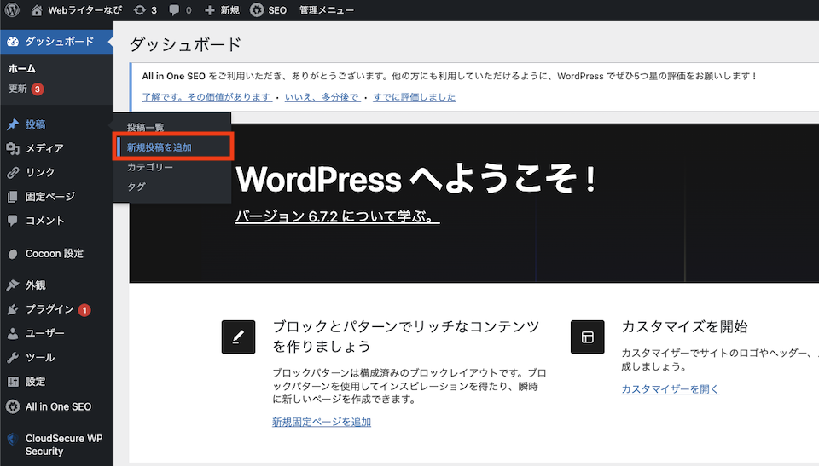819x466 pixels.
Task: Open the WordPress logo menu
Action: tap(12, 10)
